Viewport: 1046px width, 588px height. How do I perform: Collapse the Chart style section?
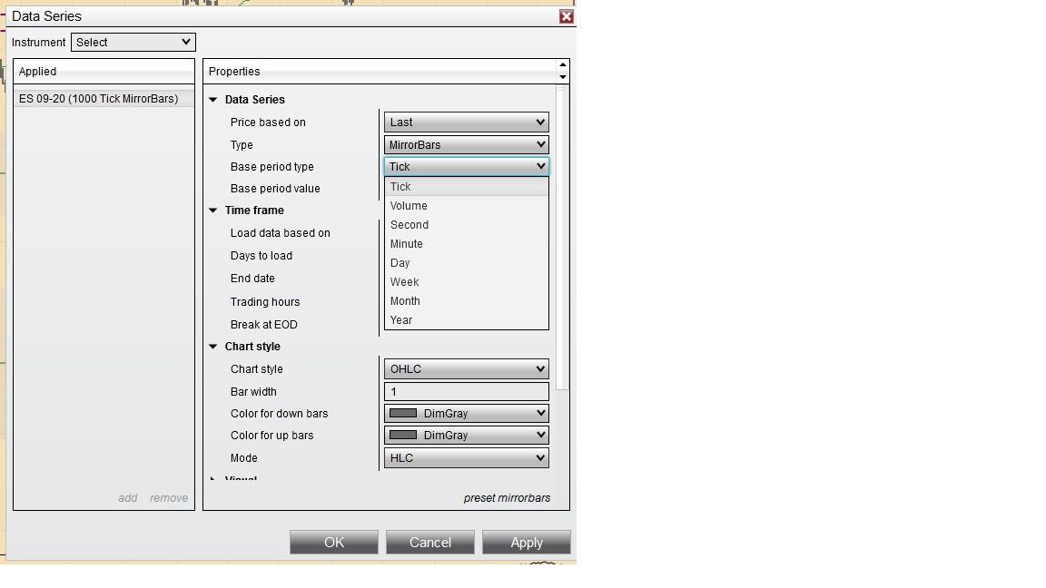coord(212,347)
